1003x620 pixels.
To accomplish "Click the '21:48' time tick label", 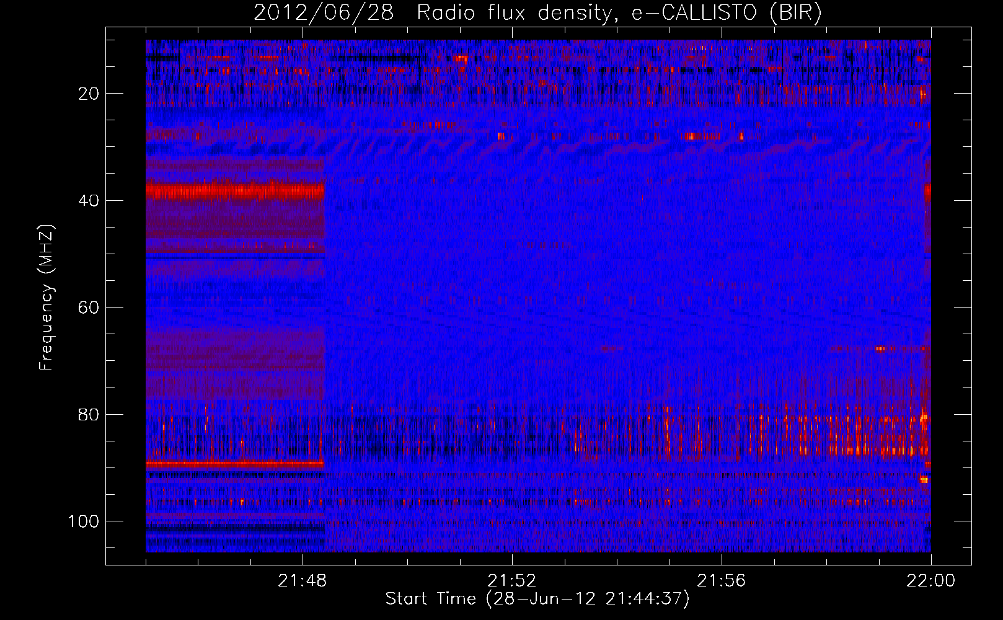I will [x=303, y=581].
